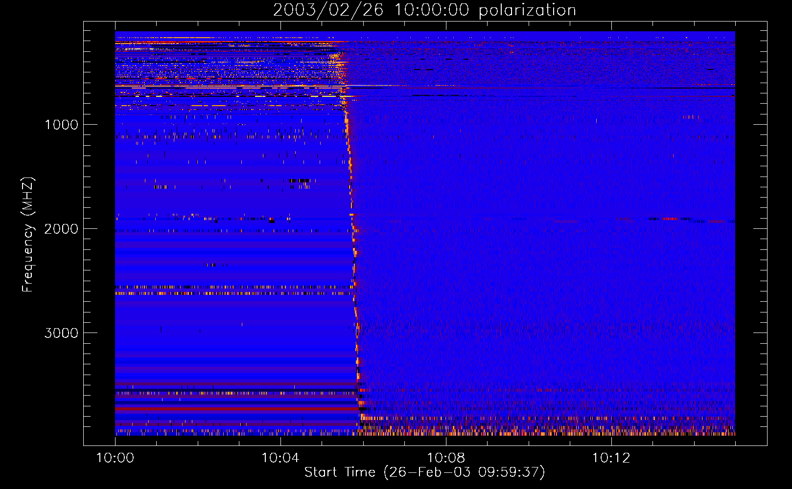Click the '10:08' time axis label

point(445,458)
